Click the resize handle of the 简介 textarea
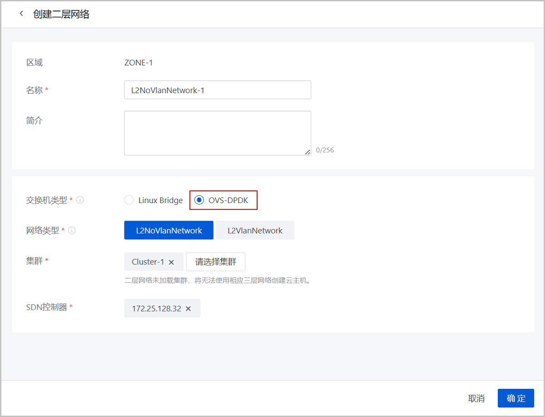This screenshot has height=417, width=545. point(307,152)
